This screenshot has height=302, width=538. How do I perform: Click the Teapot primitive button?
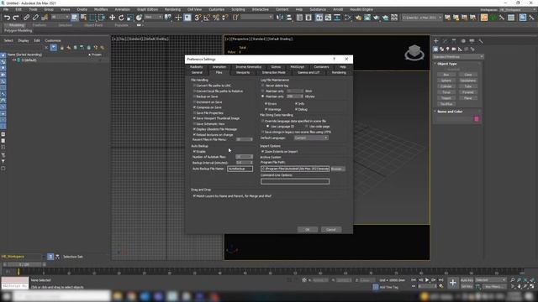pos(446,98)
